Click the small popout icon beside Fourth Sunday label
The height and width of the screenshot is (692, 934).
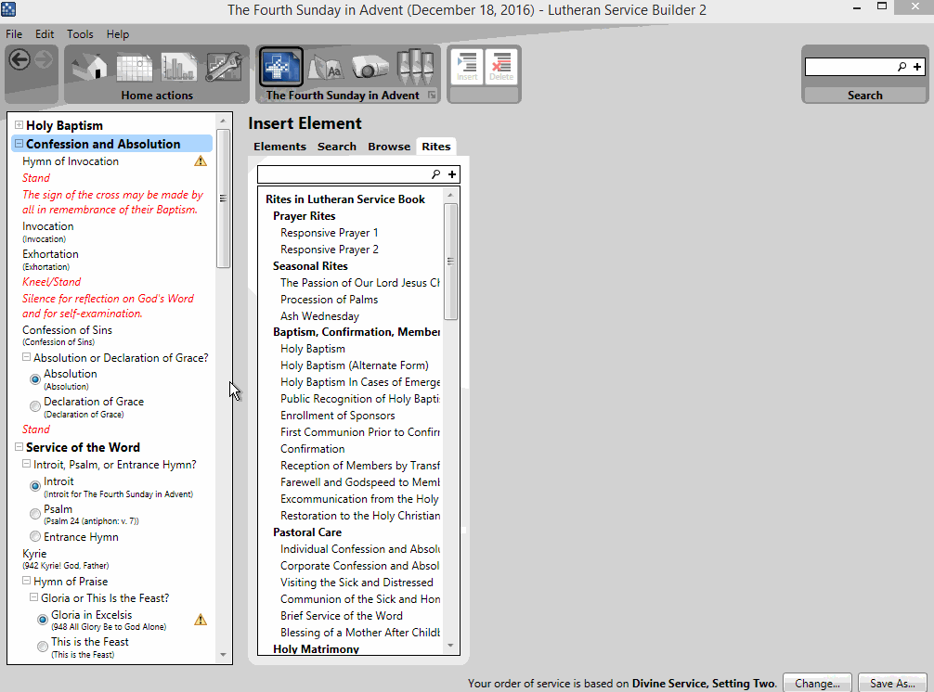pyautogui.click(x=432, y=96)
